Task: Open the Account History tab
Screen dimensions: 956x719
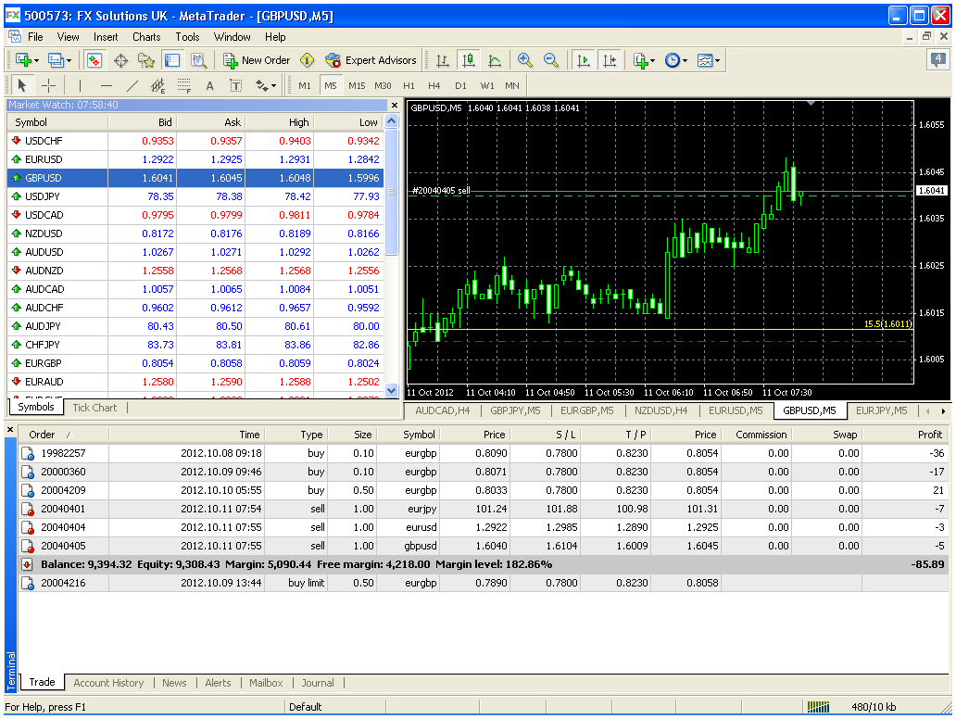Action: (108, 683)
